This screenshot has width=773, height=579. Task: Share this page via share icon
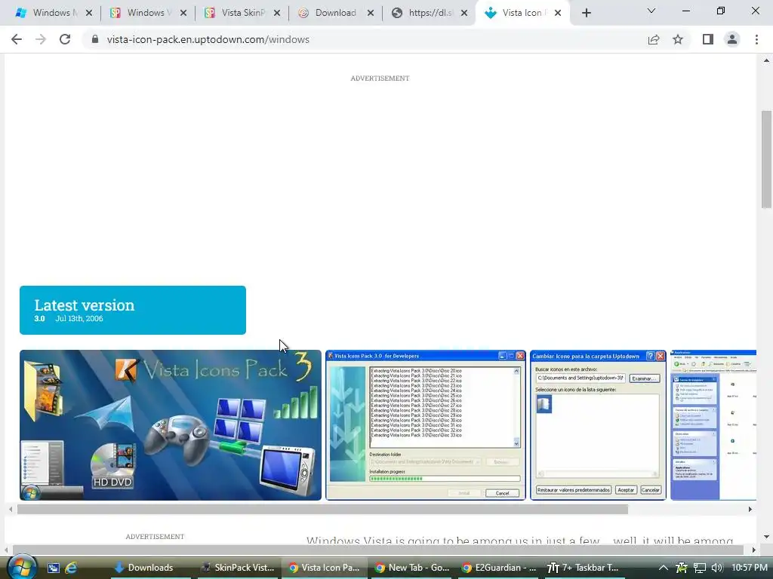[654, 39]
